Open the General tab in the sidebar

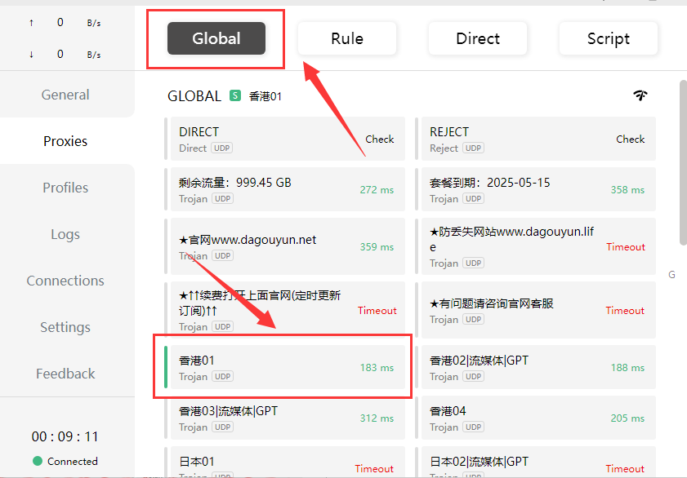pyautogui.click(x=65, y=95)
